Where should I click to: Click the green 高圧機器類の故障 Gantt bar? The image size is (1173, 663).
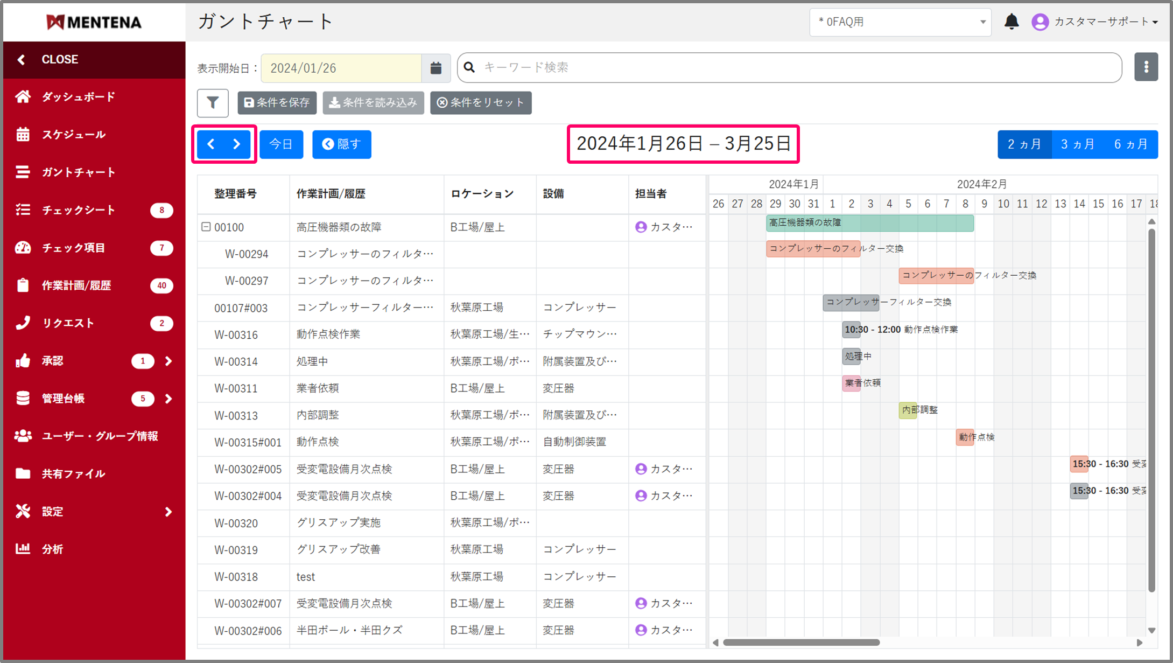[869, 223]
